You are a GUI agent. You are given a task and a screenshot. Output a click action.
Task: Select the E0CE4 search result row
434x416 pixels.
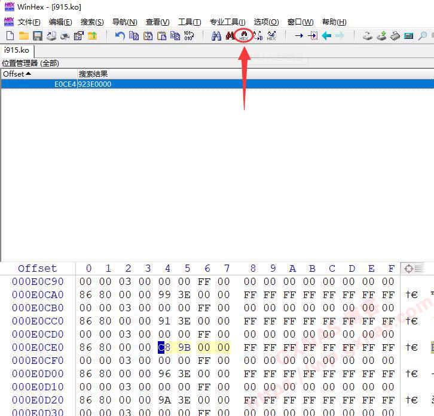pos(66,84)
